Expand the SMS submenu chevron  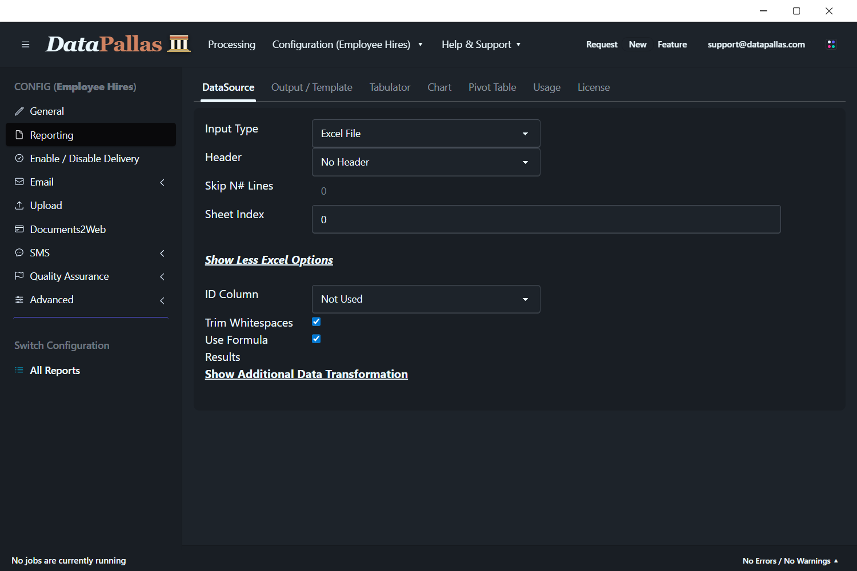click(x=162, y=253)
